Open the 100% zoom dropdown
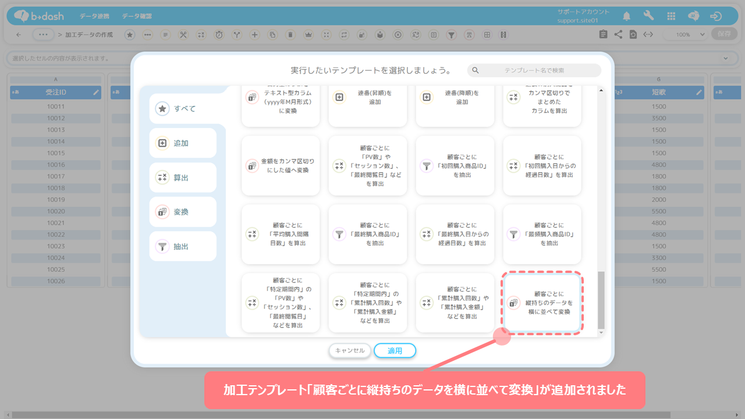The image size is (745, 419). click(687, 34)
